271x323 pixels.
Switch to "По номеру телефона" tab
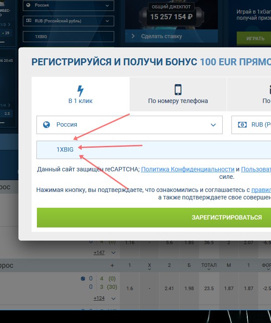(178, 94)
